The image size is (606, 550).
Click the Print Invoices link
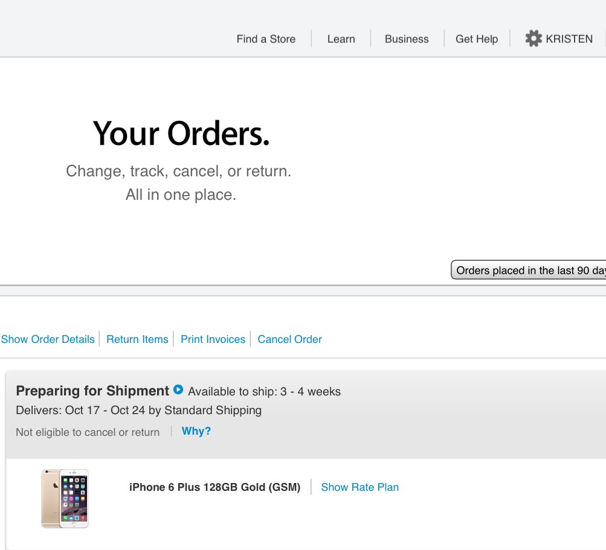[x=213, y=339]
